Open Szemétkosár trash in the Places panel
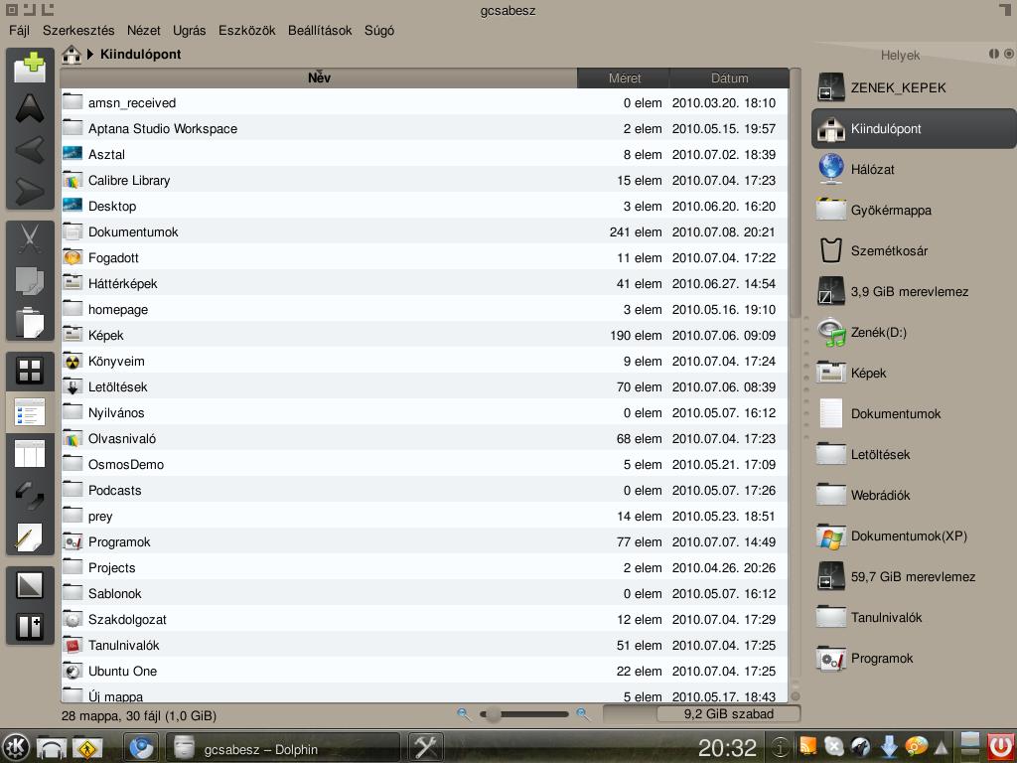The image size is (1017, 763). 914,251
